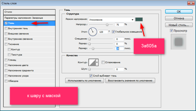Enable the Тиснение checkbox
Viewport: 196px width, 111px height.
(x=6, y=44)
